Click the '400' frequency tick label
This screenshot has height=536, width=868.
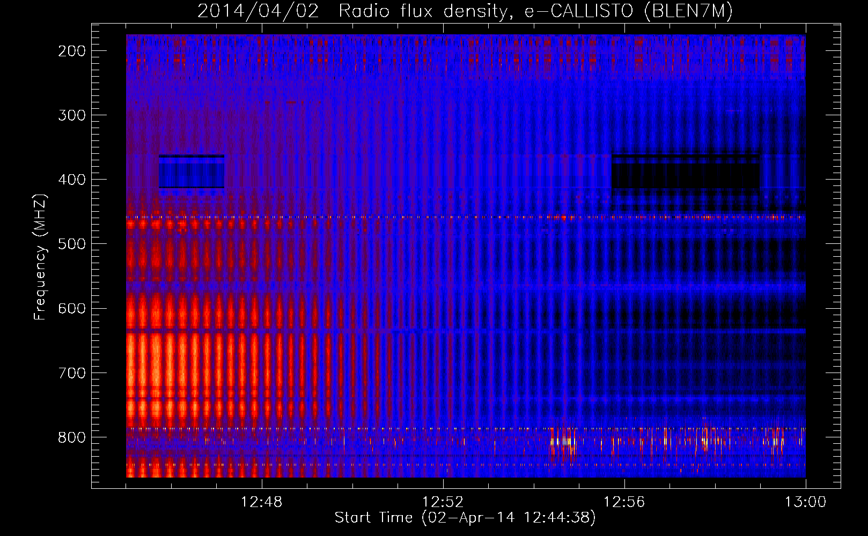pos(72,180)
